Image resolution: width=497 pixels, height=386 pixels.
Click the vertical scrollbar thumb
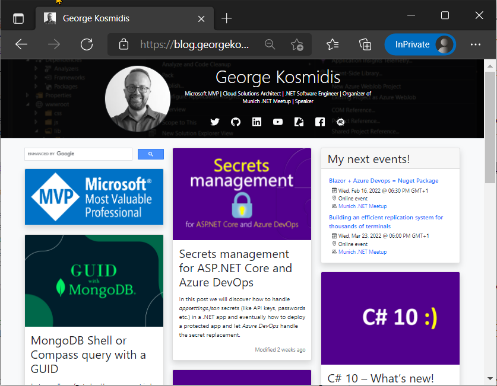(x=490, y=127)
